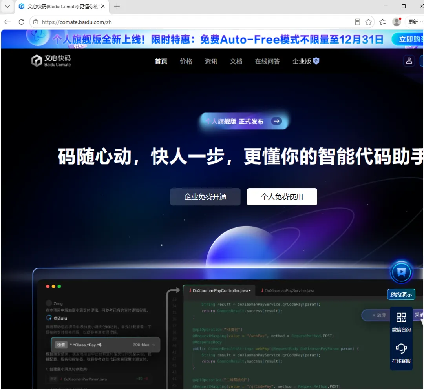Go back to previous page
Viewport: 424px width, 390px height.
pyautogui.click(x=7, y=22)
